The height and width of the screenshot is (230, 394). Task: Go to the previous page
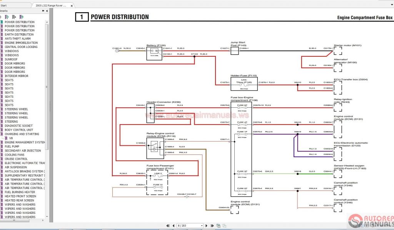pos(173,226)
